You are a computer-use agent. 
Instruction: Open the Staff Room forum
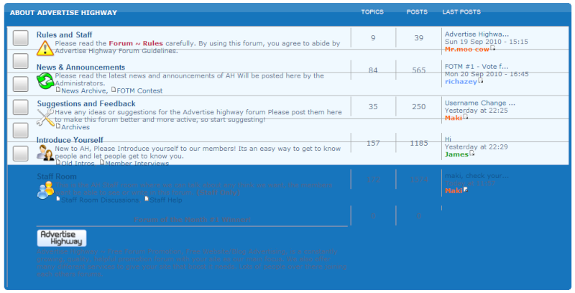coord(57,177)
